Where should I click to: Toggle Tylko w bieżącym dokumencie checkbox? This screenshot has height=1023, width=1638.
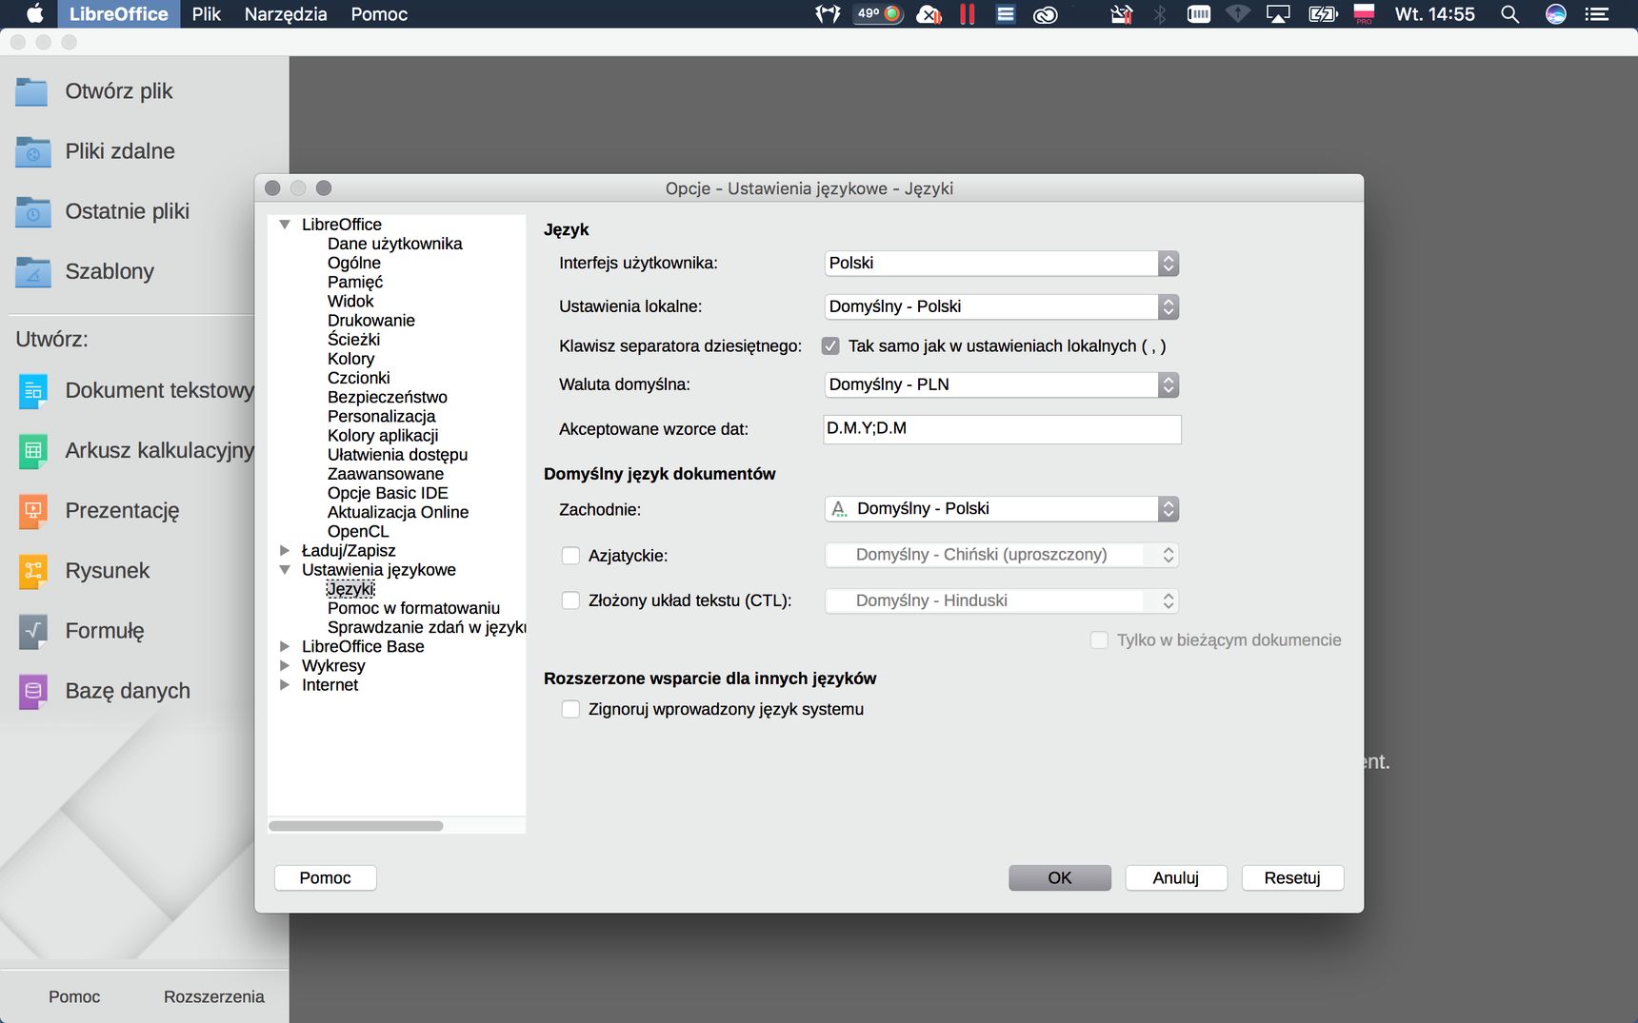1099,640
